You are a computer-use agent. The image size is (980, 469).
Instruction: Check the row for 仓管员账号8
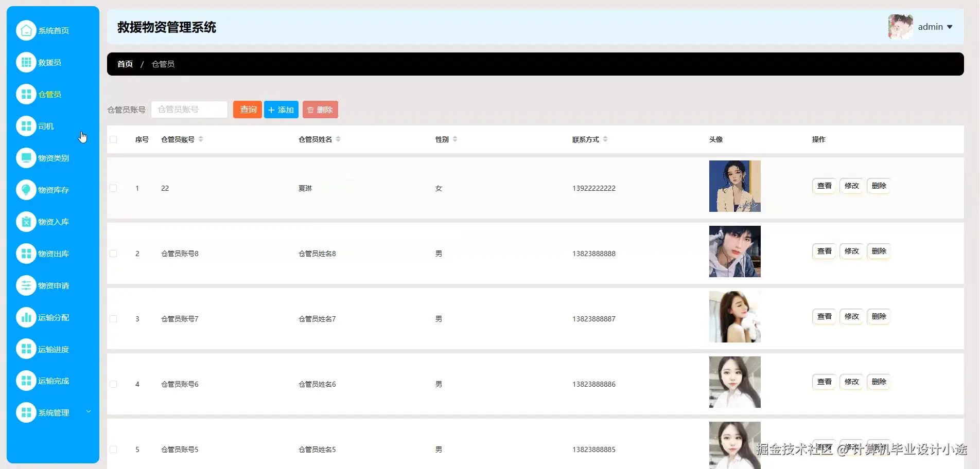pos(113,254)
